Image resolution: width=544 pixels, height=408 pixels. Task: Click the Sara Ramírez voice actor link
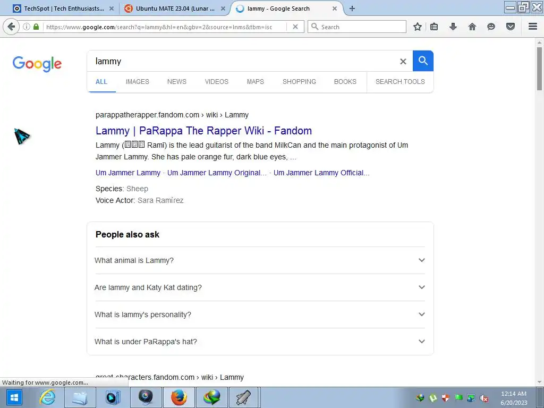point(160,200)
